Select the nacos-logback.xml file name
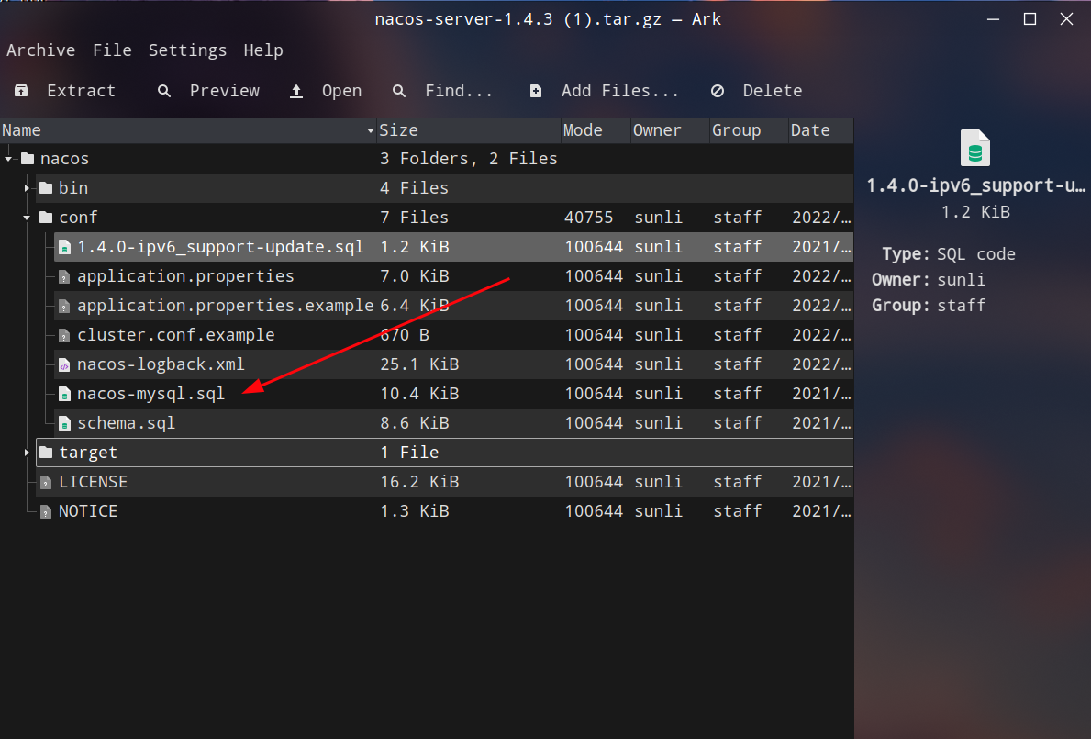The image size is (1091, 739). (x=161, y=364)
